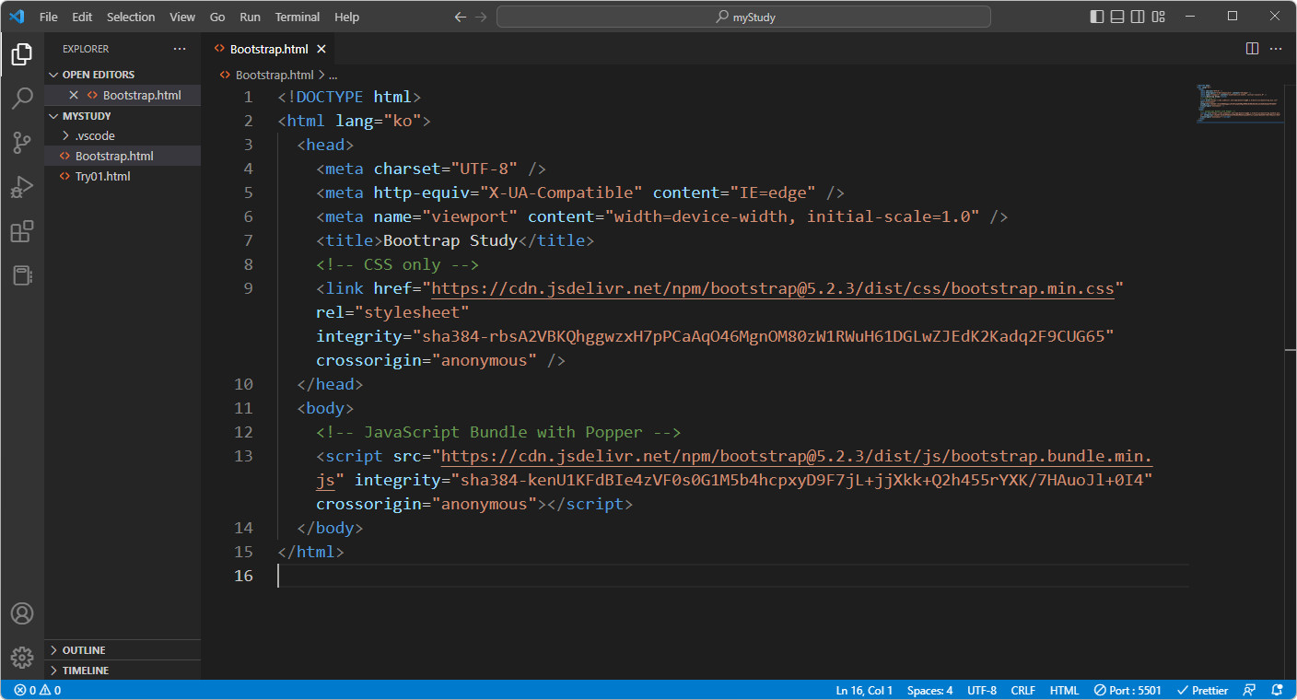The image size is (1297, 700).
Task: Collapse the OPEN EDITORS section
Action: [x=123, y=75]
